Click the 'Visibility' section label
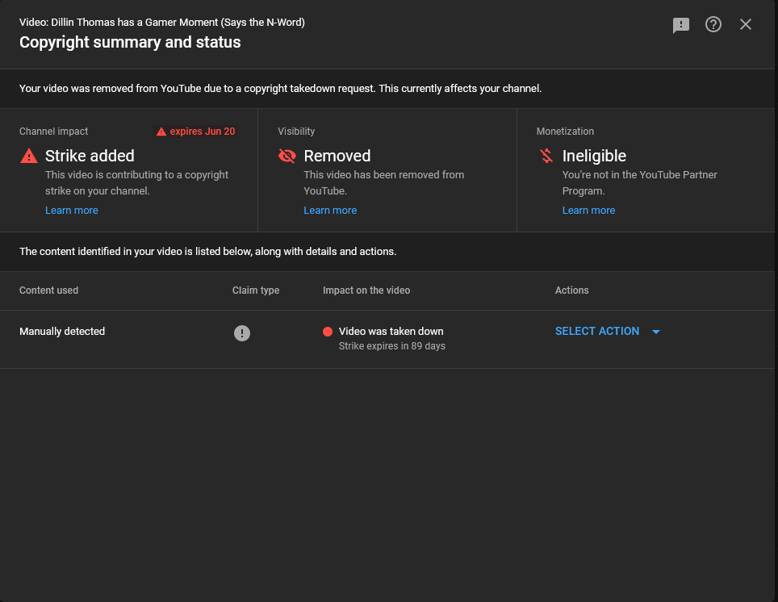The width and height of the screenshot is (778, 602). coord(296,132)
